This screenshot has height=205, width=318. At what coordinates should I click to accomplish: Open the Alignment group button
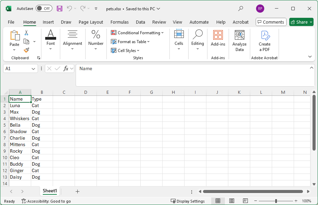73,40
